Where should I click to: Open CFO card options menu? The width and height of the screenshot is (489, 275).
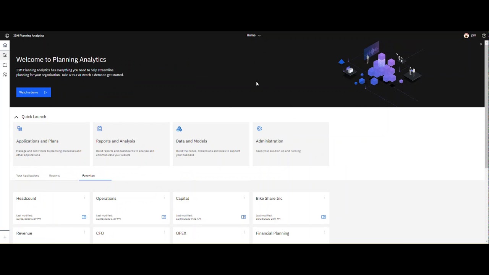pyautogui.click(x=165, y=232)
